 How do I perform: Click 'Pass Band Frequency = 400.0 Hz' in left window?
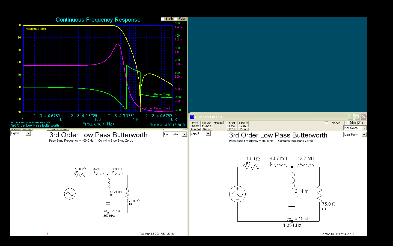[71, 141]
